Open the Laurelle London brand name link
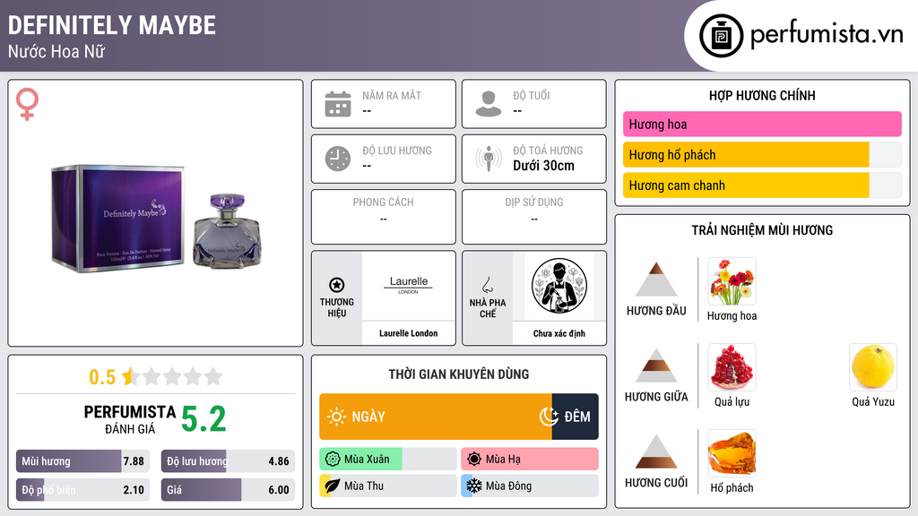This screenshot has height=516, width=918. pyautogui.click(x=408, y=333)
